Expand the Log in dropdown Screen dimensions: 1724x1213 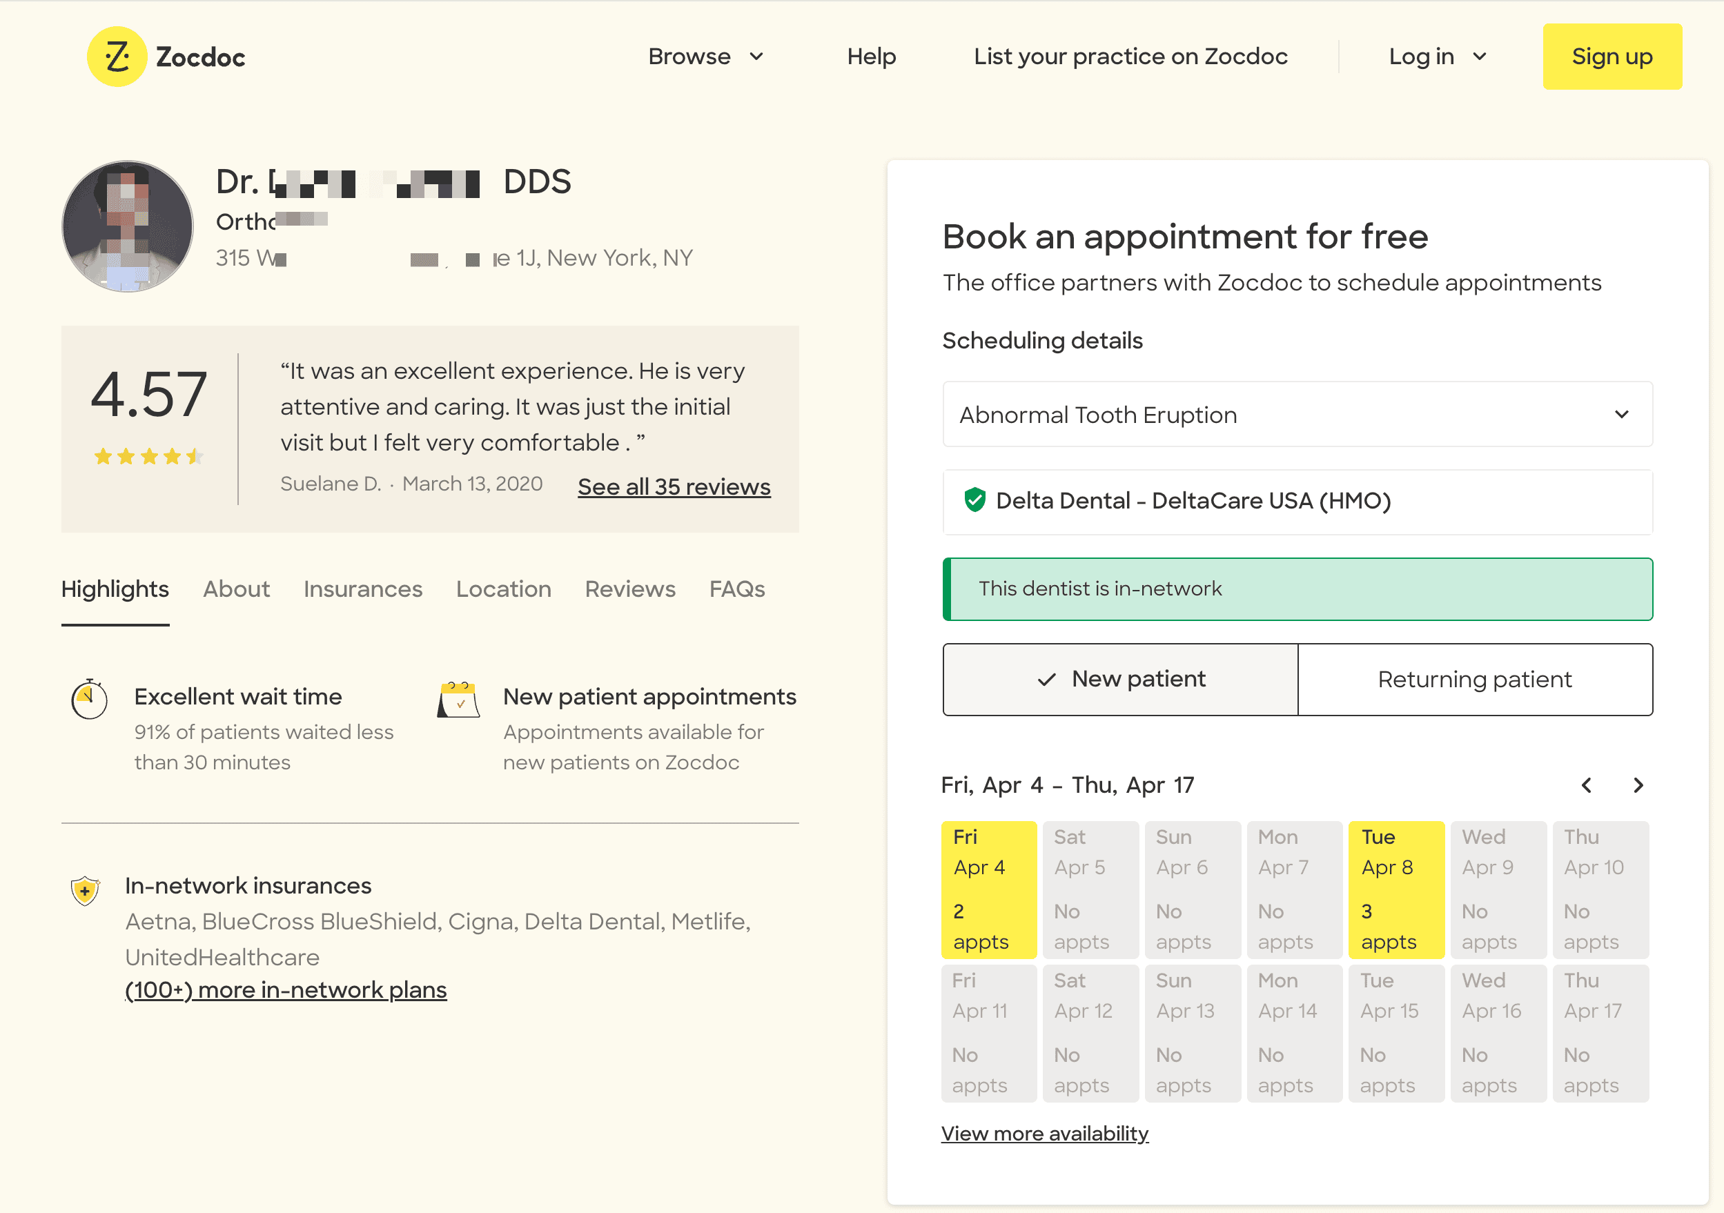1437,57
